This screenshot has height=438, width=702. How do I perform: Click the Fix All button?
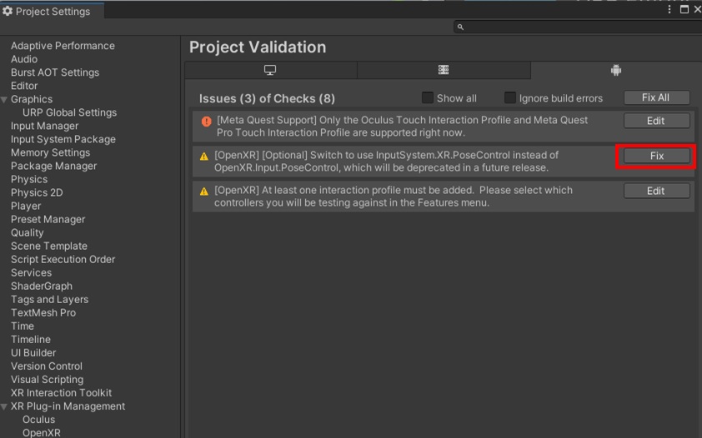[656, 98]
